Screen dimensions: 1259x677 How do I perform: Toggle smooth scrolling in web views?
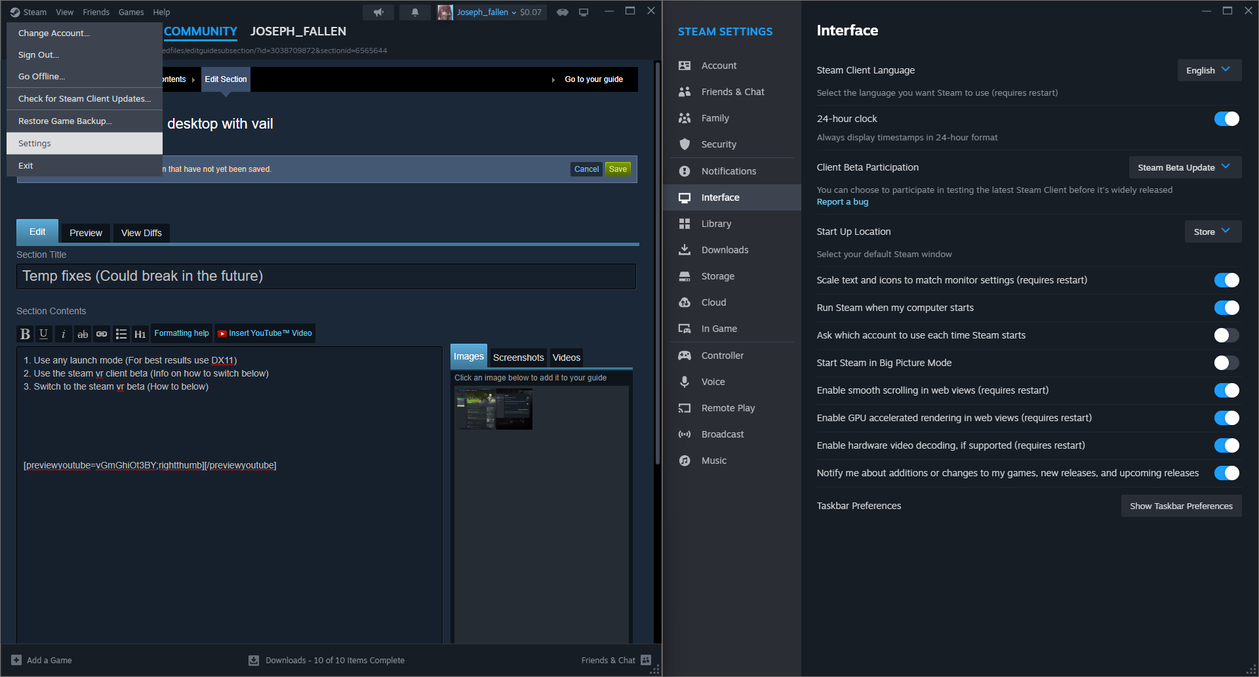point(1226,390)
